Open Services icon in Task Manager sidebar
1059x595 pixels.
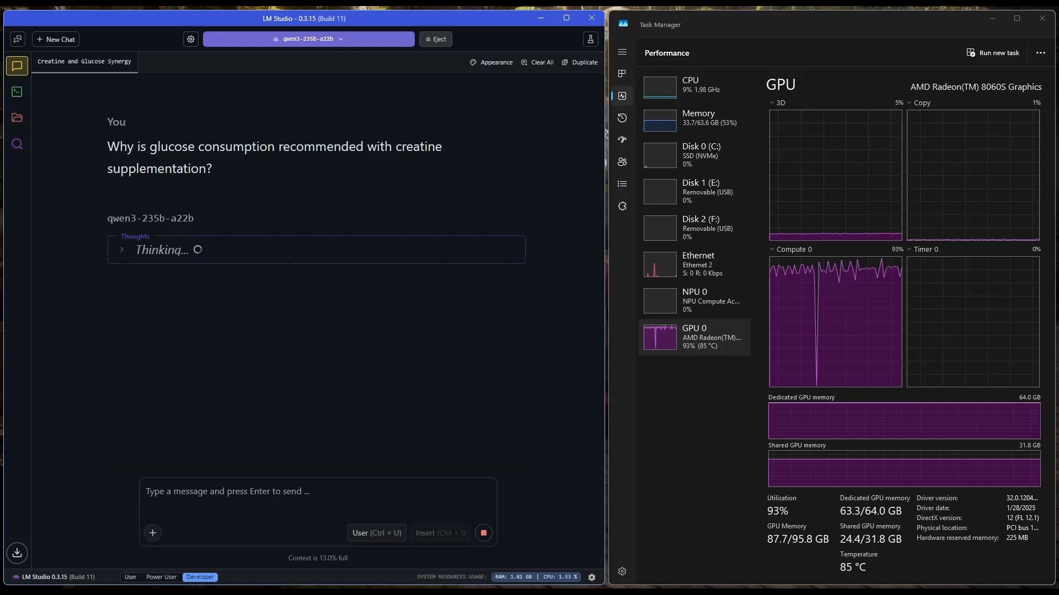pyautogui.click(x=622, y=206)
